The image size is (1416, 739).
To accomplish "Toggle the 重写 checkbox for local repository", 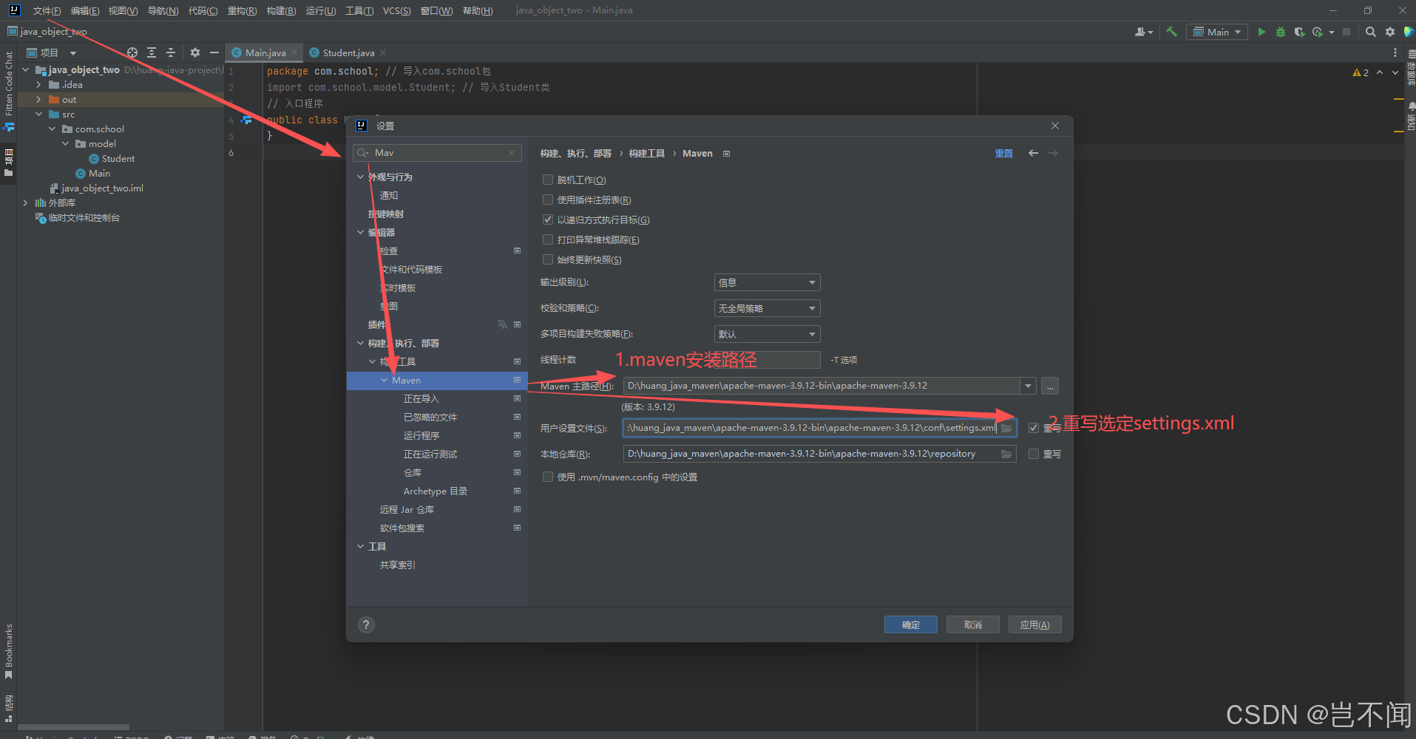I will (1034, 454).
